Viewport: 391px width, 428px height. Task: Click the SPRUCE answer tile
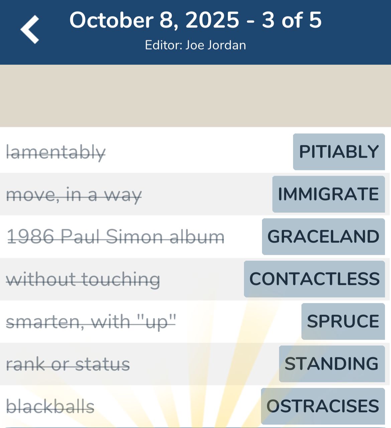(x=343, y=322)
